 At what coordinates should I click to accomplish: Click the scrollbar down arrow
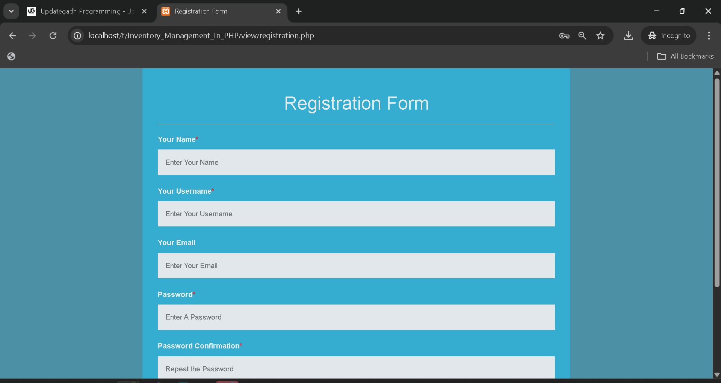click(716, 374)
